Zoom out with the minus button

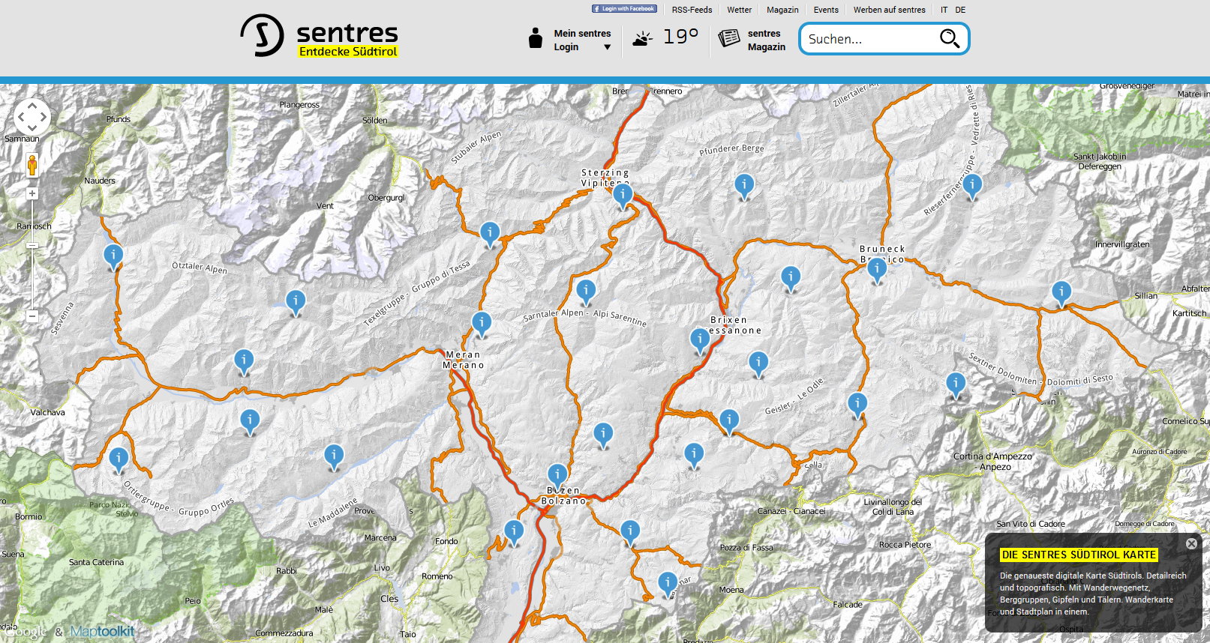(32, 316)
